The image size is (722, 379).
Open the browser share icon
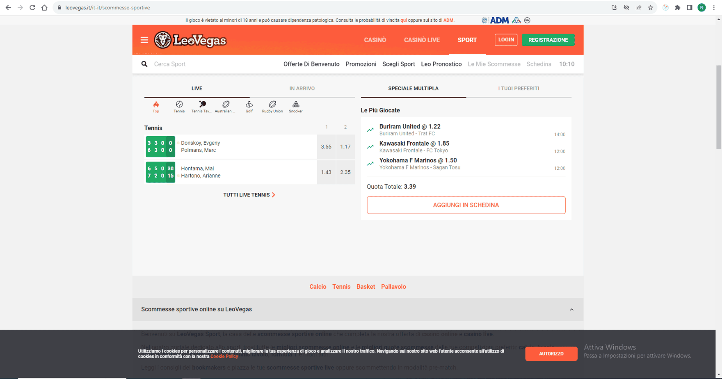[x=639, y=7]
